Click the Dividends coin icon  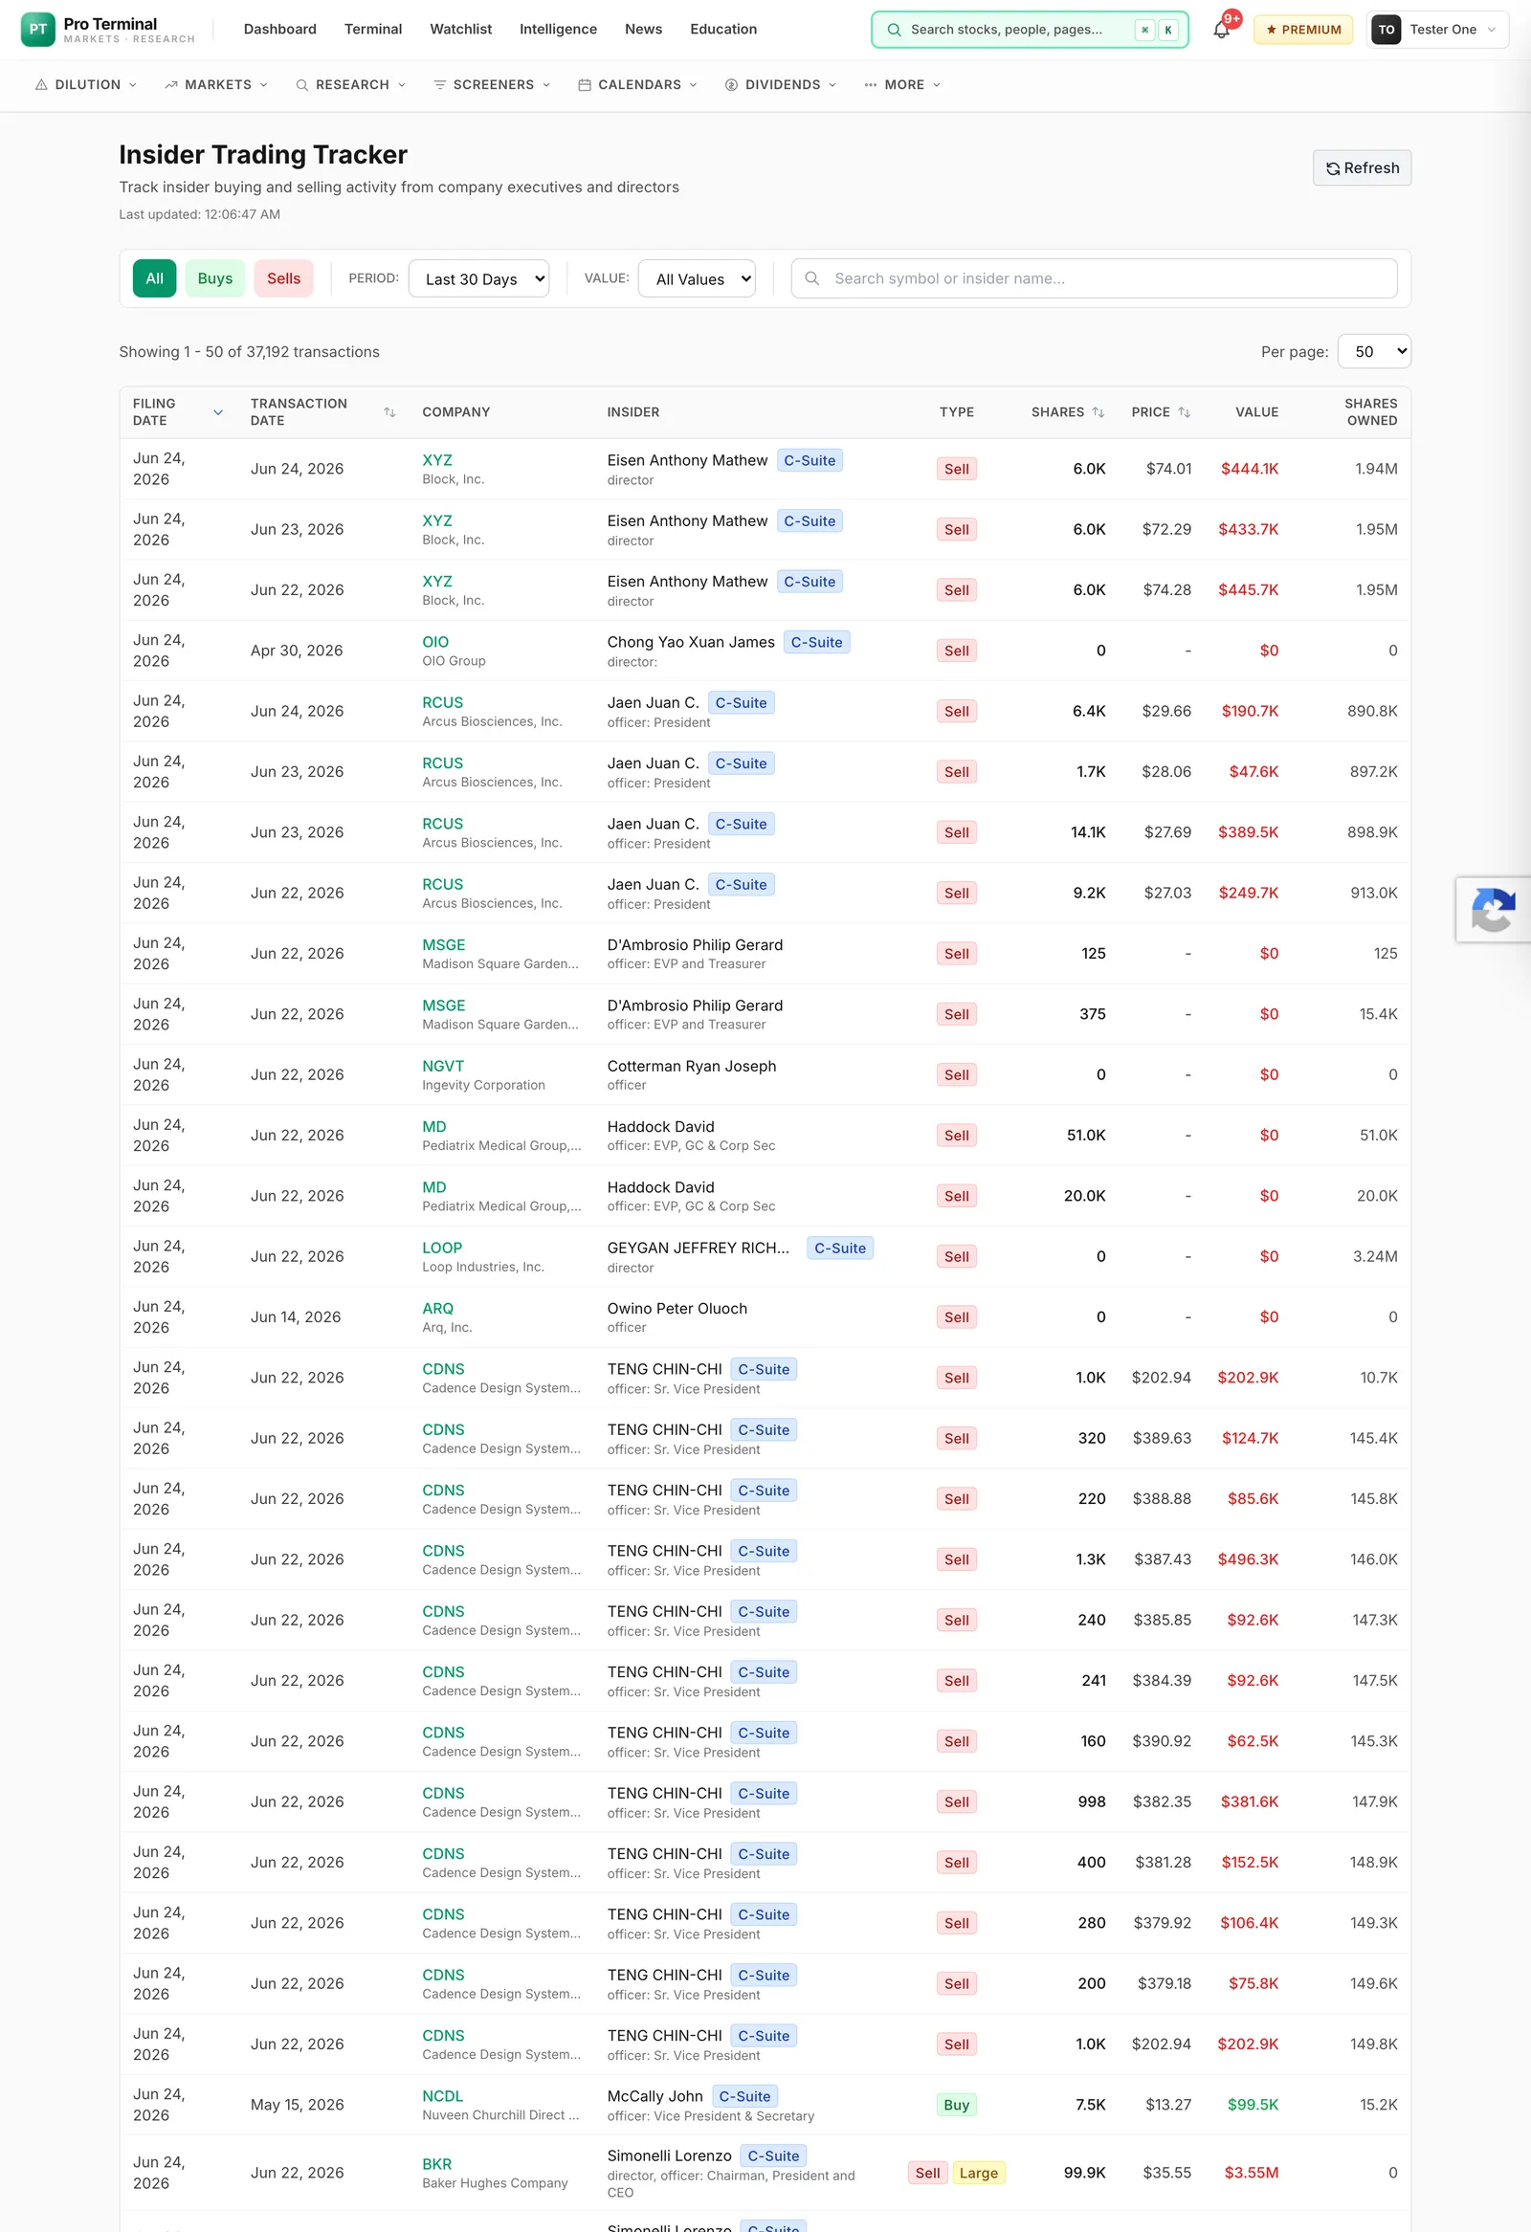pyautogui.click(x=731, y=84)
